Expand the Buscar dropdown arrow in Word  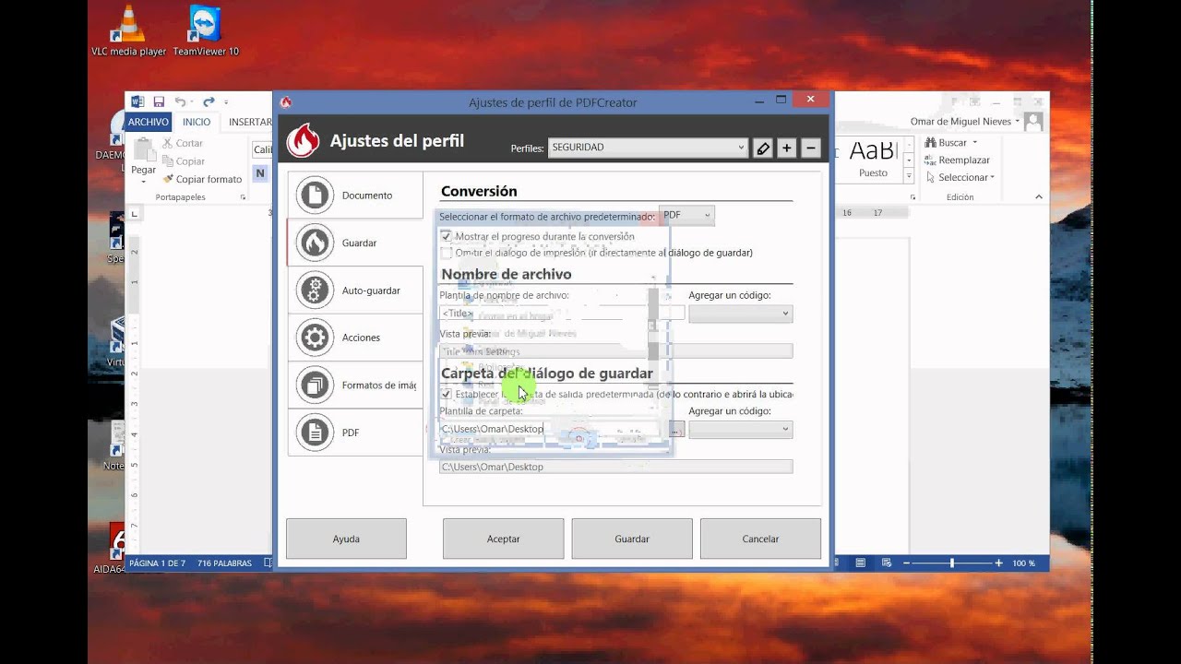[x=974, y=143]
